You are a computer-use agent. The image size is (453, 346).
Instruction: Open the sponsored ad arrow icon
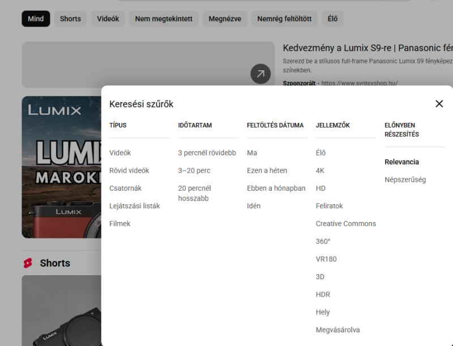260,74
